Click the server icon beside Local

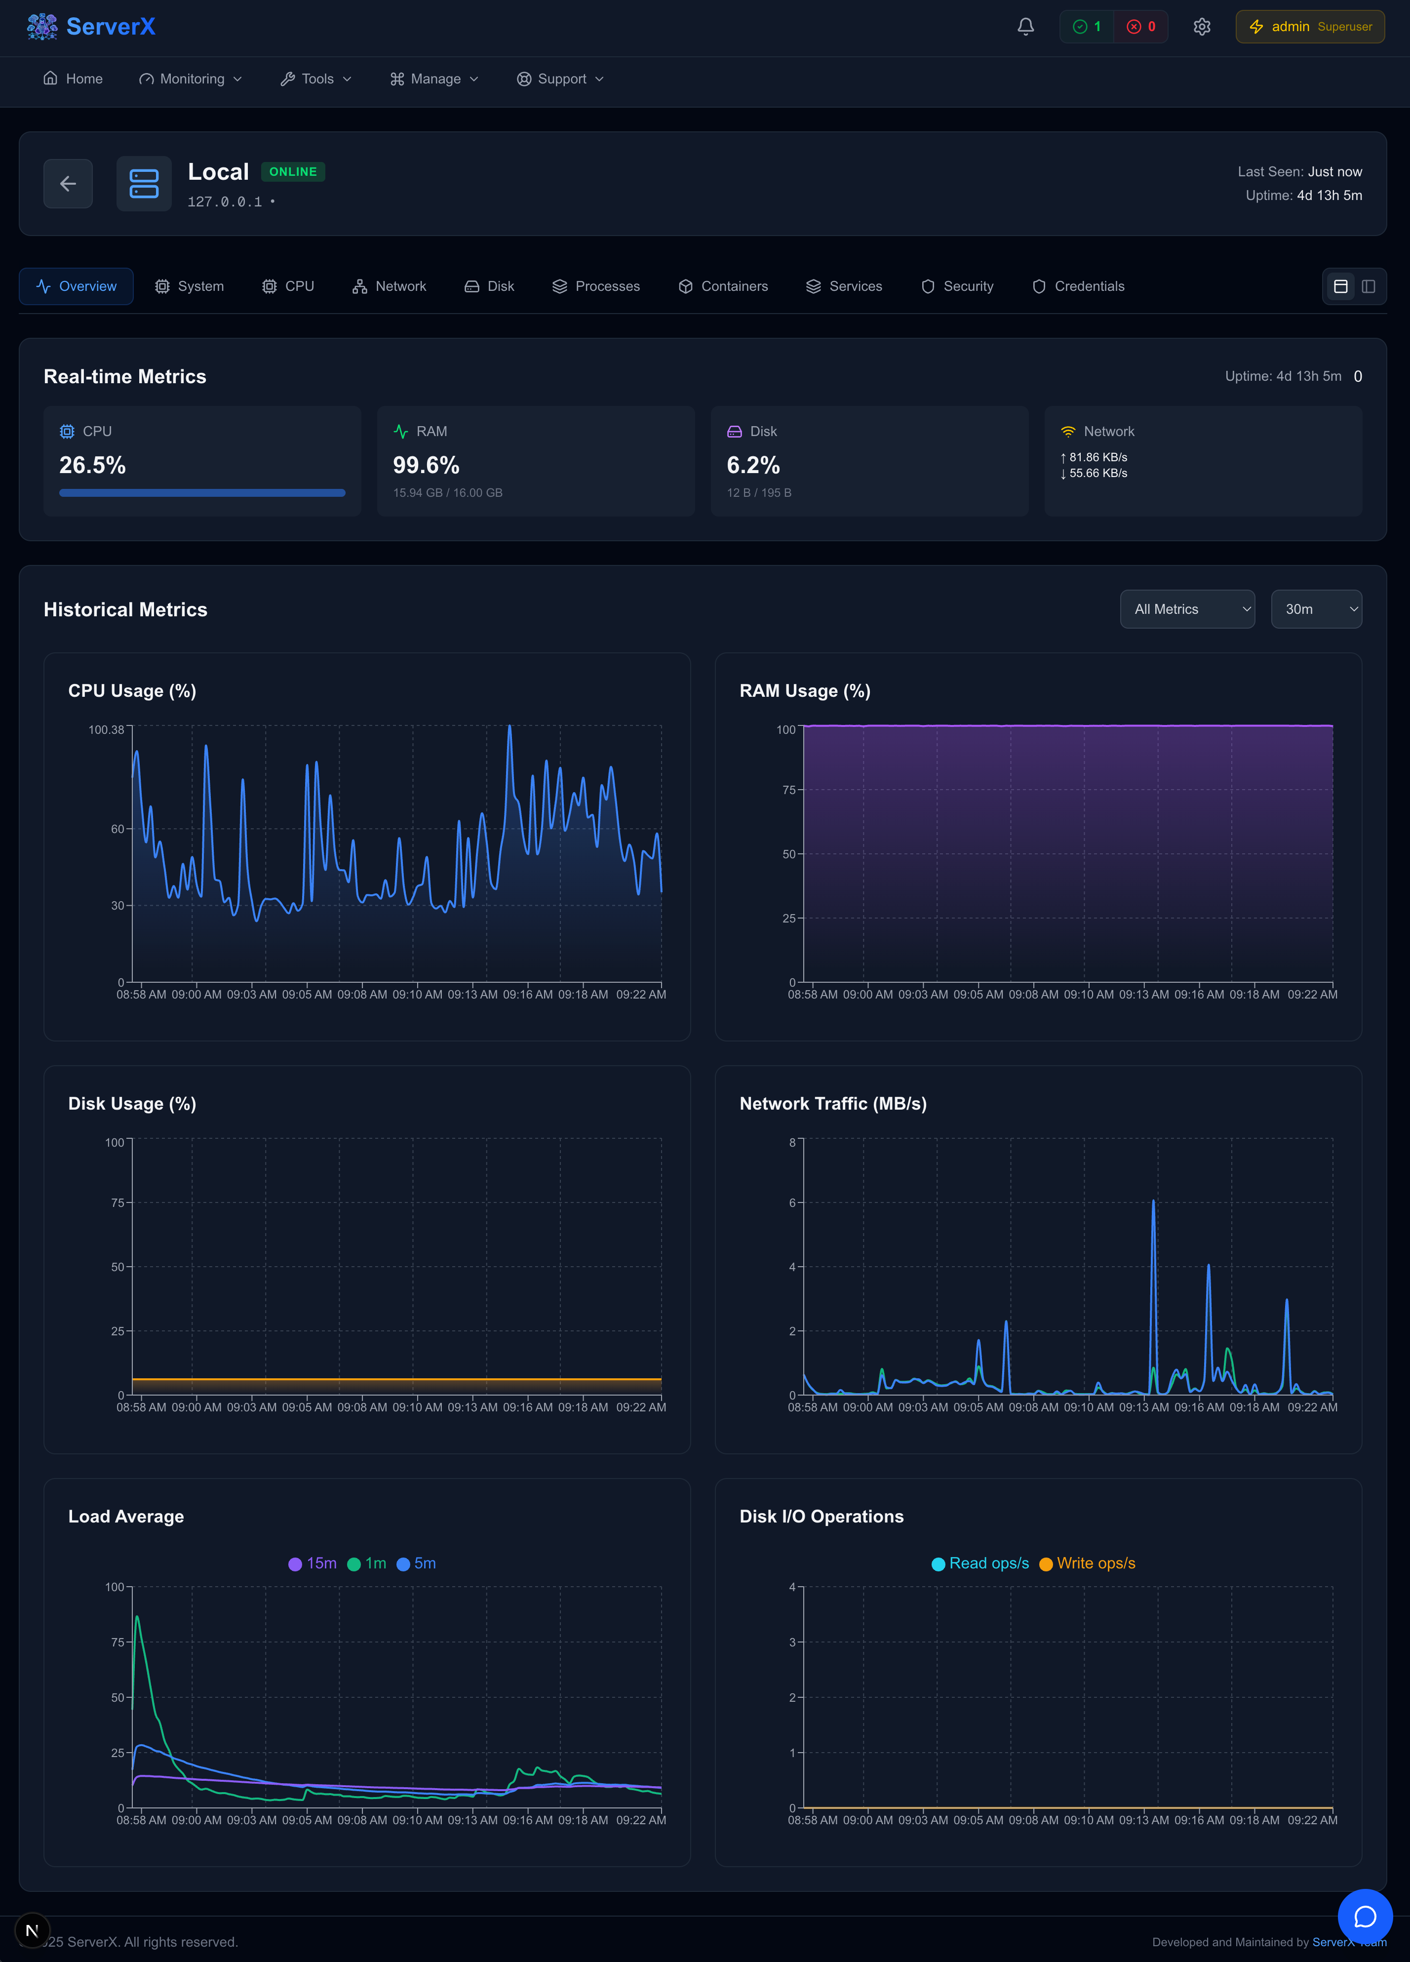coord(144,183)
